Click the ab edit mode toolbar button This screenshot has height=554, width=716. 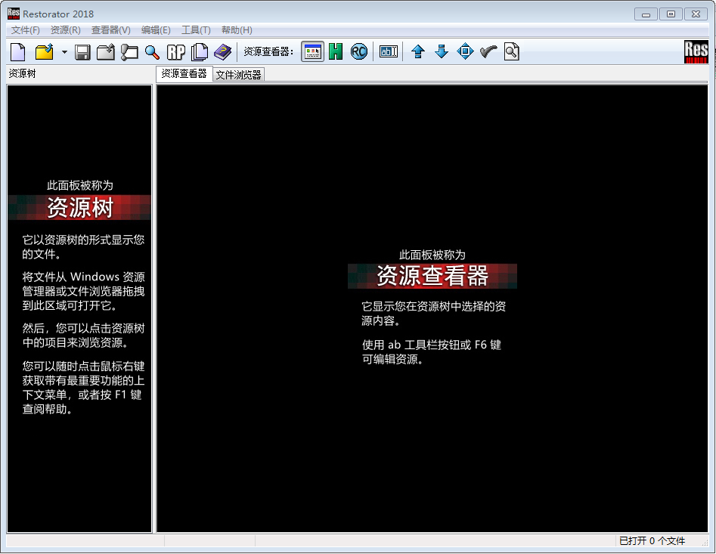(x=389, y=51)
